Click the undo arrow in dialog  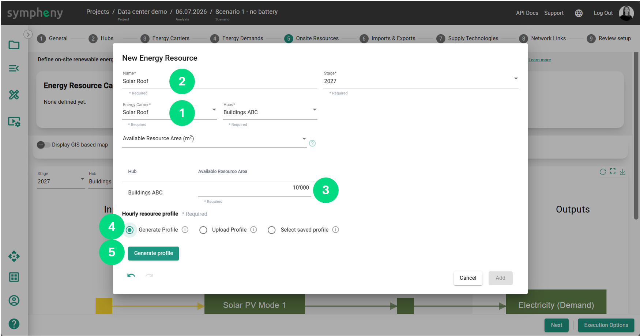click(x=131, y=275)
